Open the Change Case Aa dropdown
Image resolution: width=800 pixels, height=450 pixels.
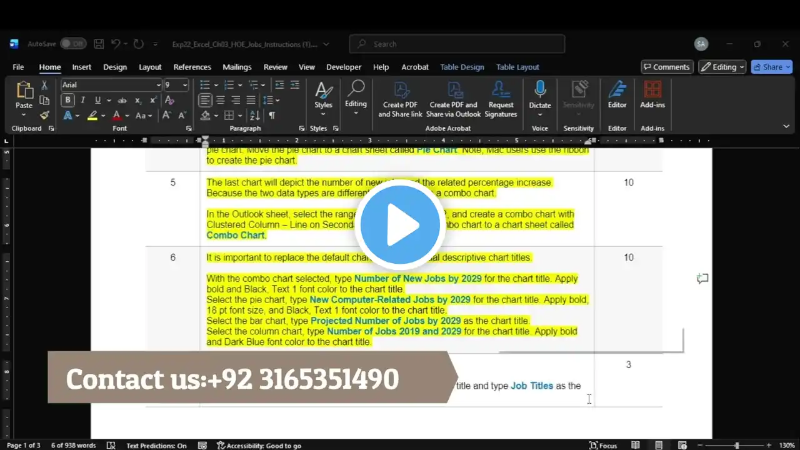pyautogui.click(x=144, y=116)
